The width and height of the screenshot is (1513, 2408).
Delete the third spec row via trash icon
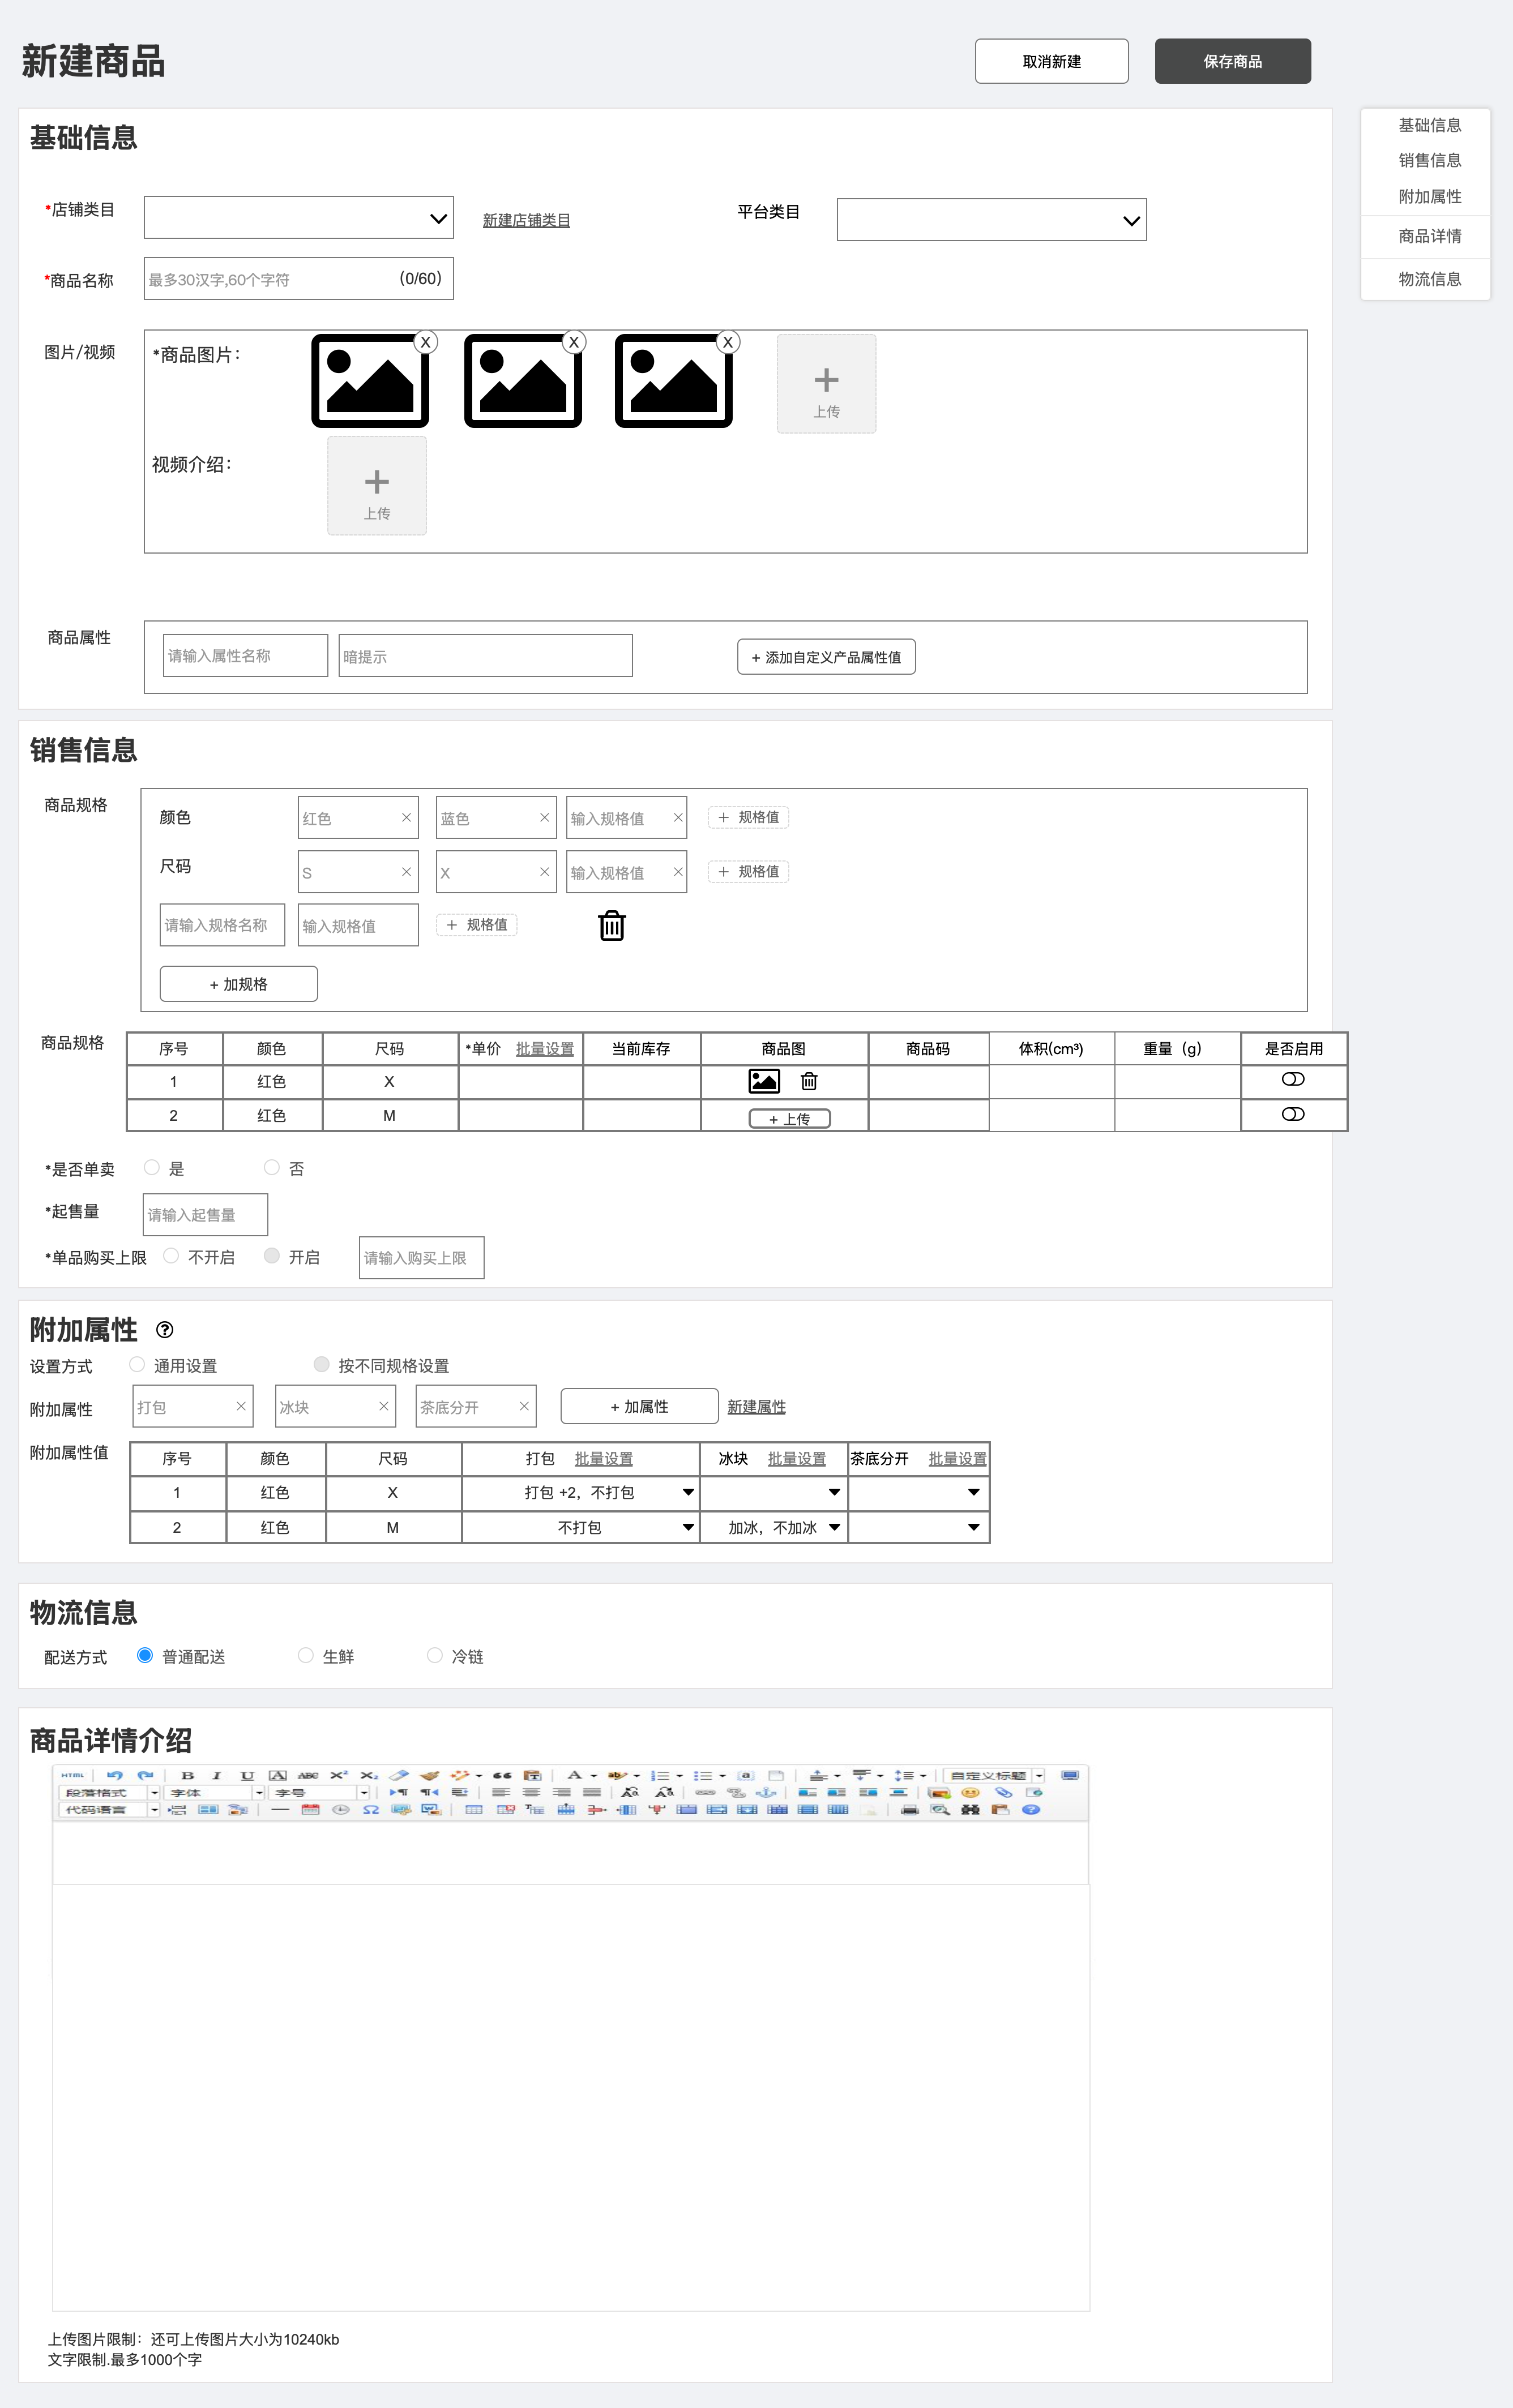click(x=611, y=926)
